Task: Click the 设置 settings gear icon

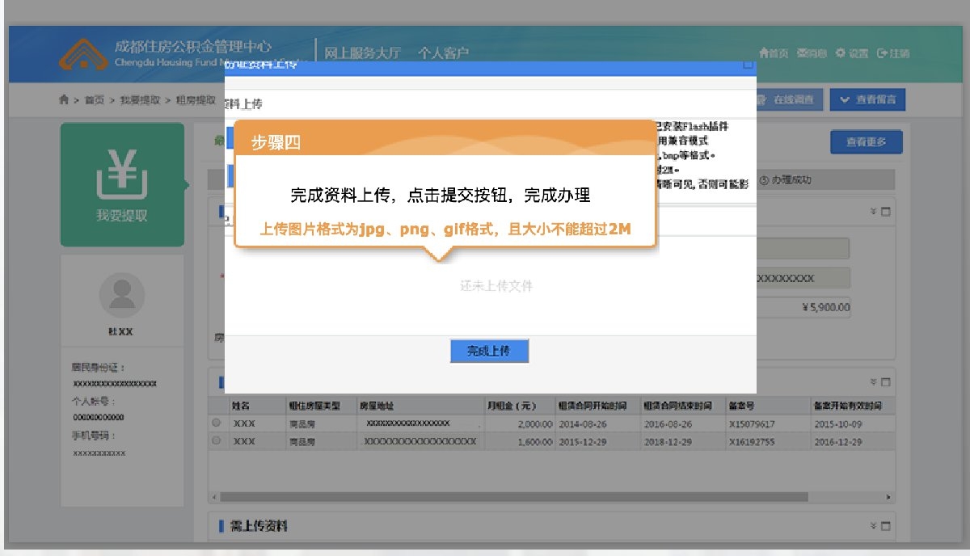Action: 841,52
